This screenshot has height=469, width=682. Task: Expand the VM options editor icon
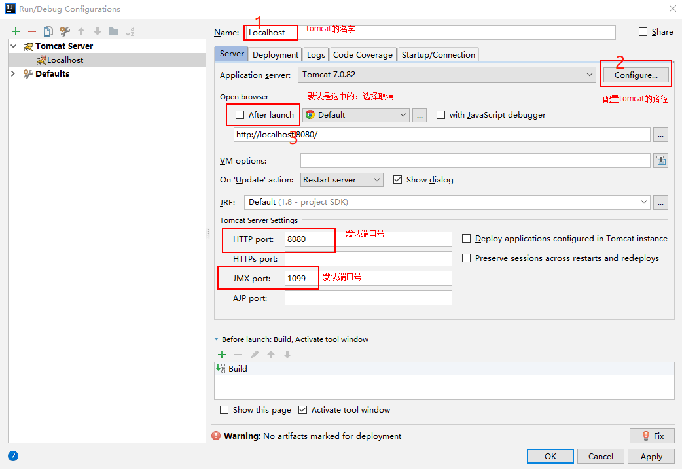pos(660,160)
